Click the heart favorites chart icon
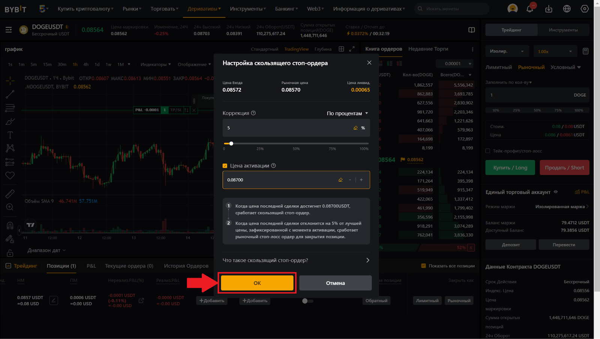 (10, 175)
